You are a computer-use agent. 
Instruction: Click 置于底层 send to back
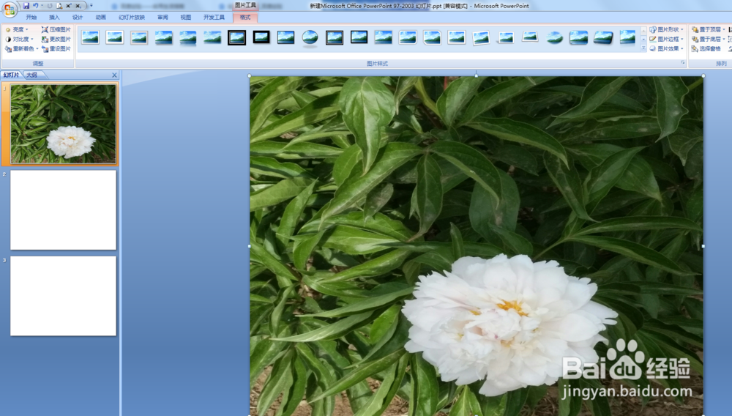pos(706,40)
